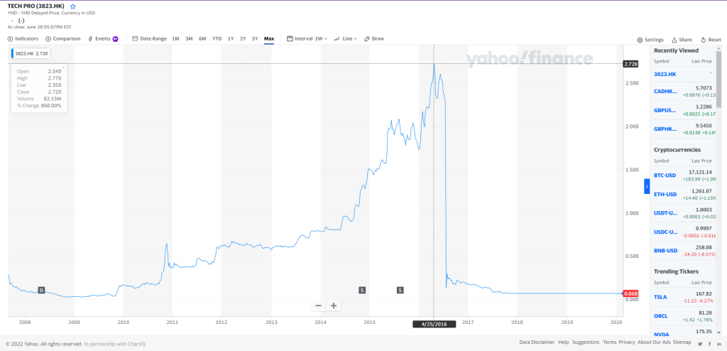Image resolution: width=727 pixels, height=351 pixels.
Task: Share the chart
Action: 682,40
